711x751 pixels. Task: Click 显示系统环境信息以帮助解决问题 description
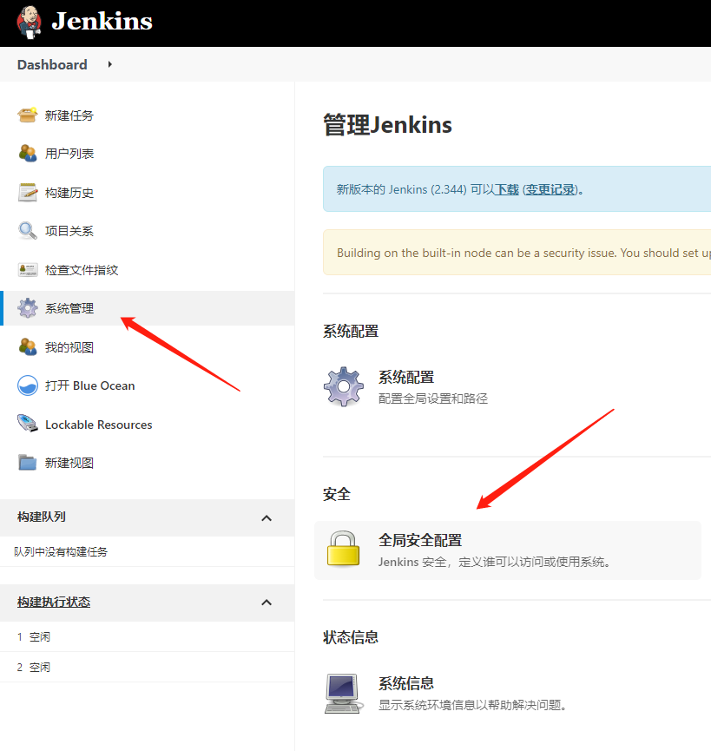[x=472, y=705]
